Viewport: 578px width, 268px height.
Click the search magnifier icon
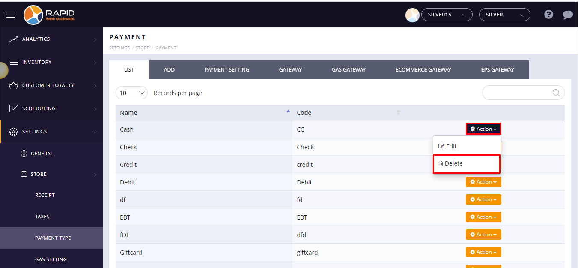click(556, 93)
